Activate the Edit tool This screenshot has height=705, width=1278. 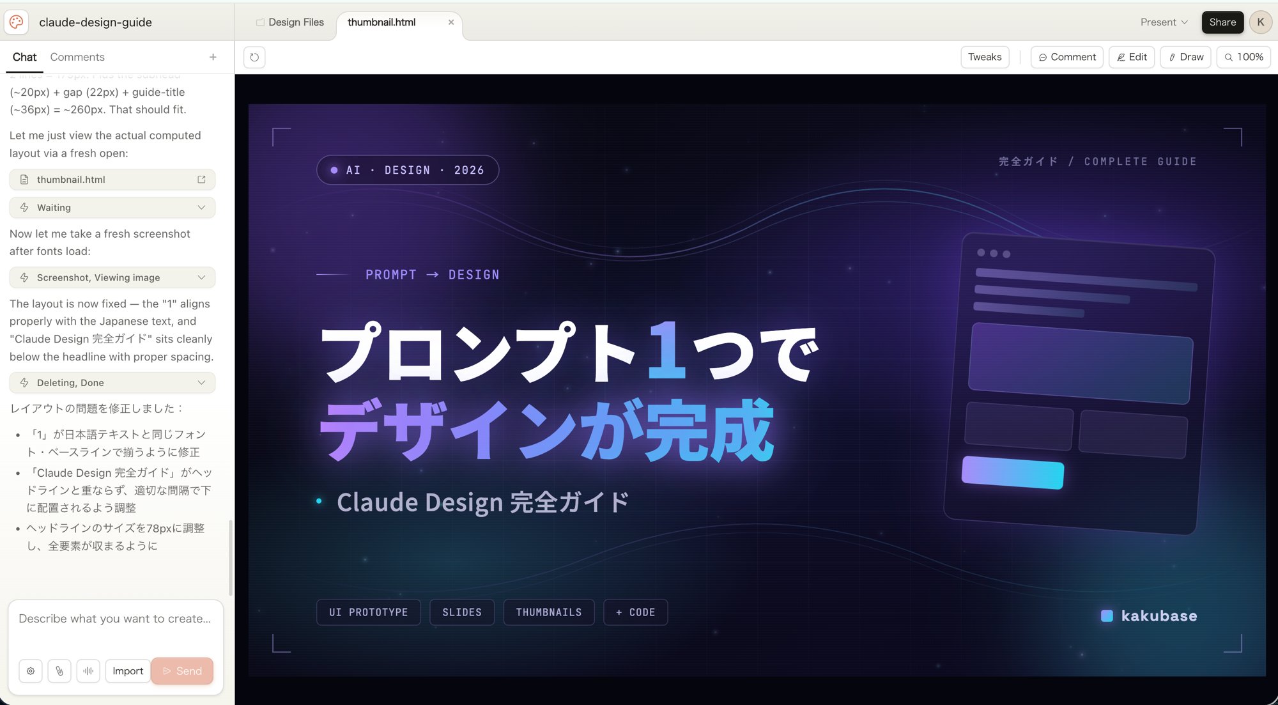1131,57
